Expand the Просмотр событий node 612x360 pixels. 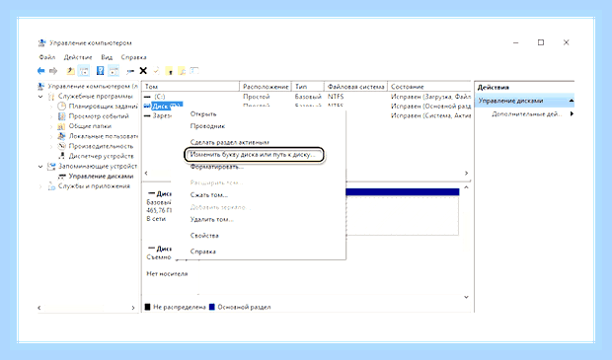(51, 116)
